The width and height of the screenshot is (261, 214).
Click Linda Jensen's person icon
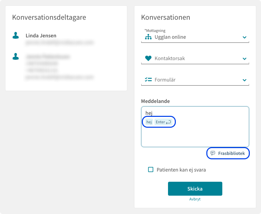click(x=16, y=35)
